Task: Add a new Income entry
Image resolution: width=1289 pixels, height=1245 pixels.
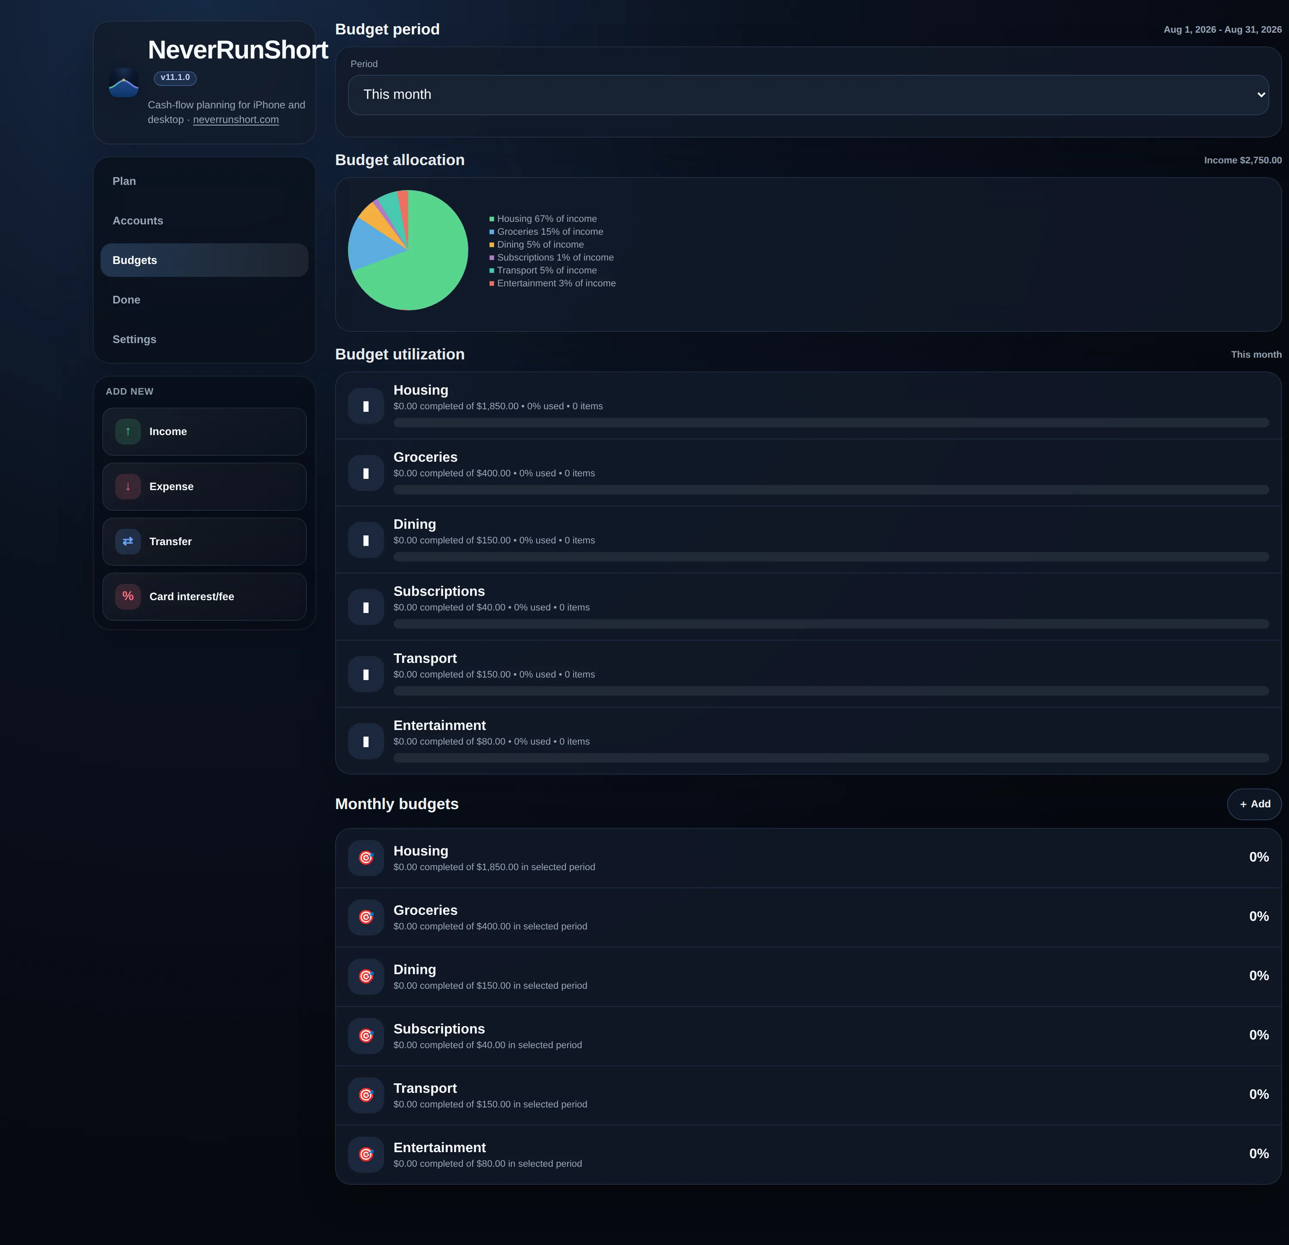Action: point(205,432)
